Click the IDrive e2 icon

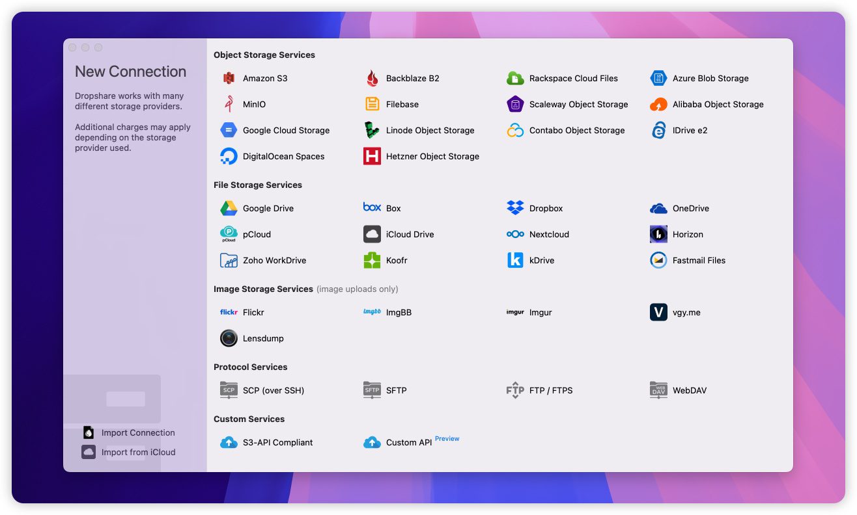coord(658,130)
